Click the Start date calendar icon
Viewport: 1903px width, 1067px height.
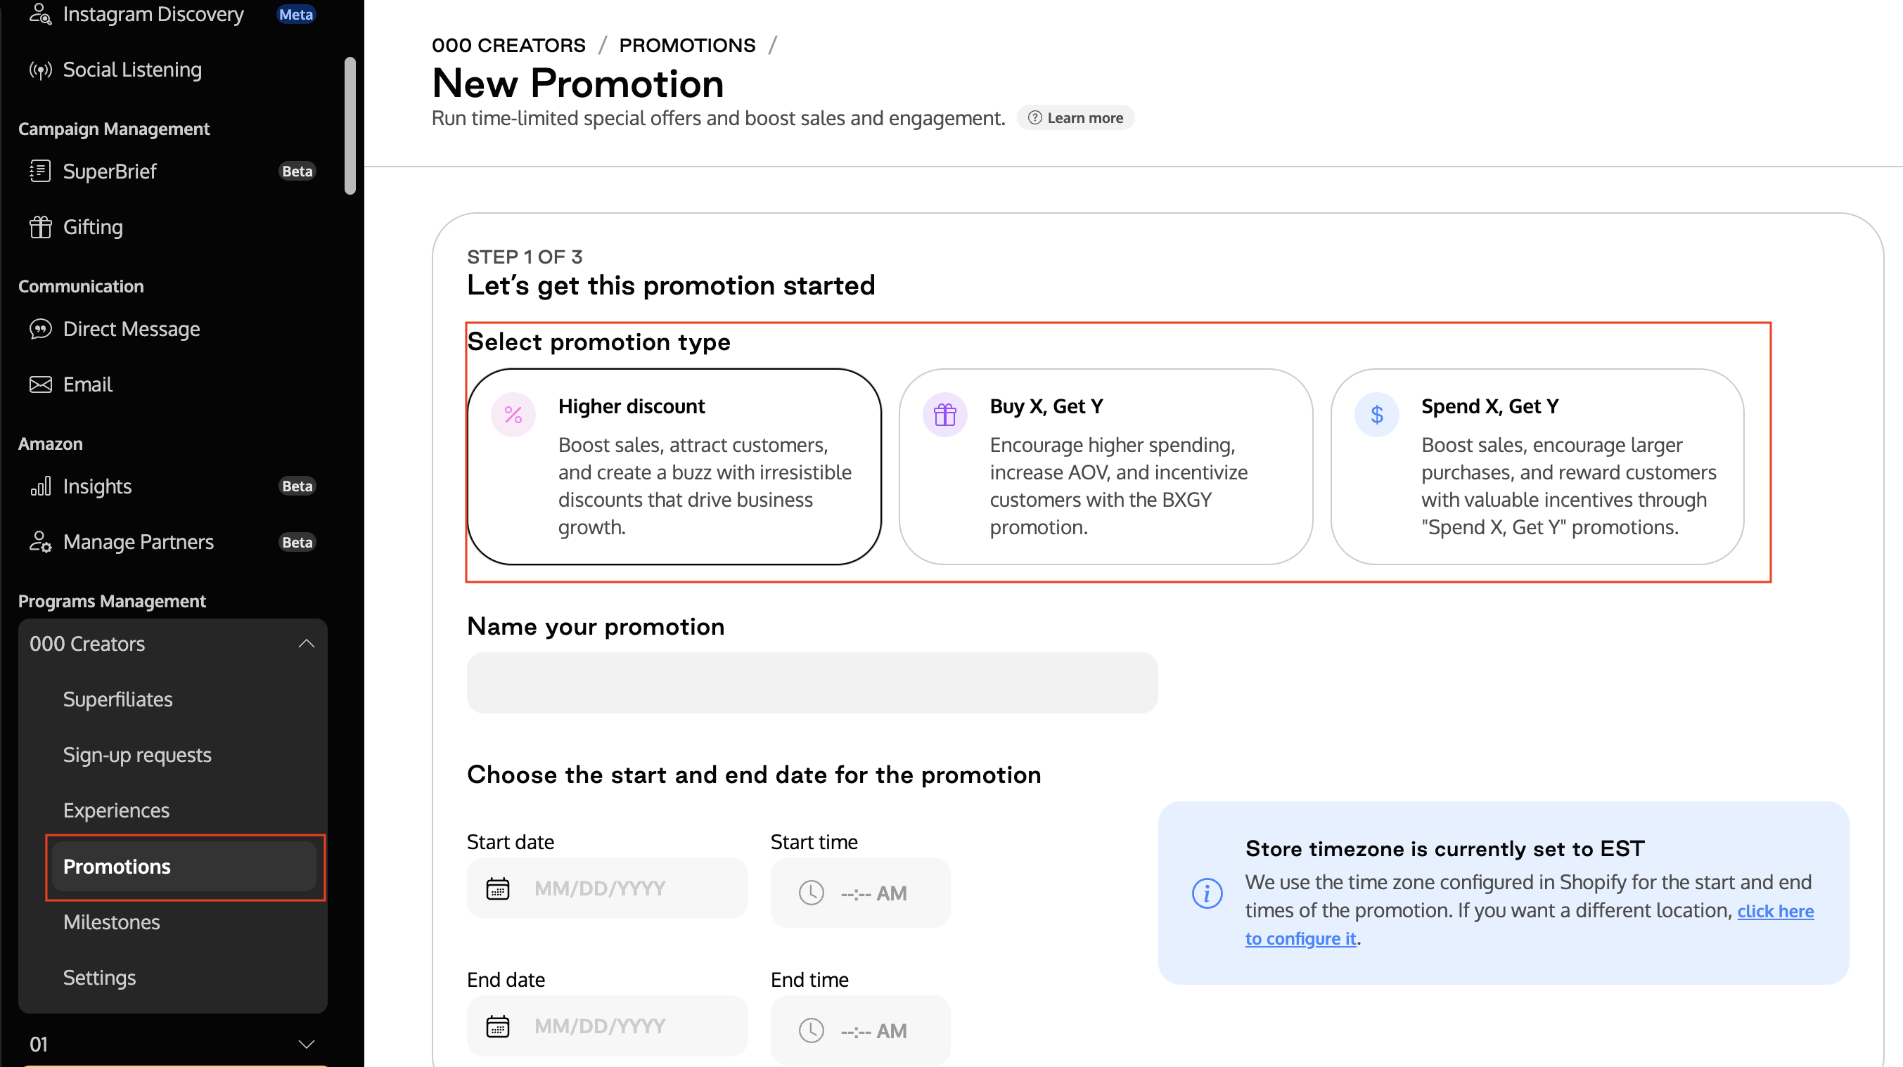coord(498,888)
